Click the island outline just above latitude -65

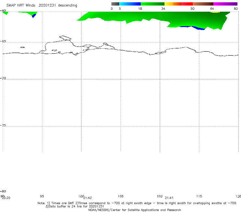[65, 38]
